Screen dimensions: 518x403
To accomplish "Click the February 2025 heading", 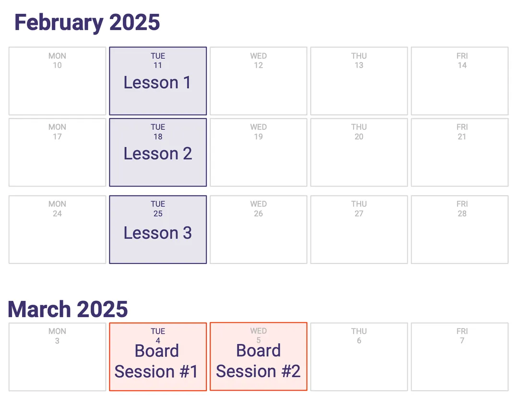I will (87, 23).
